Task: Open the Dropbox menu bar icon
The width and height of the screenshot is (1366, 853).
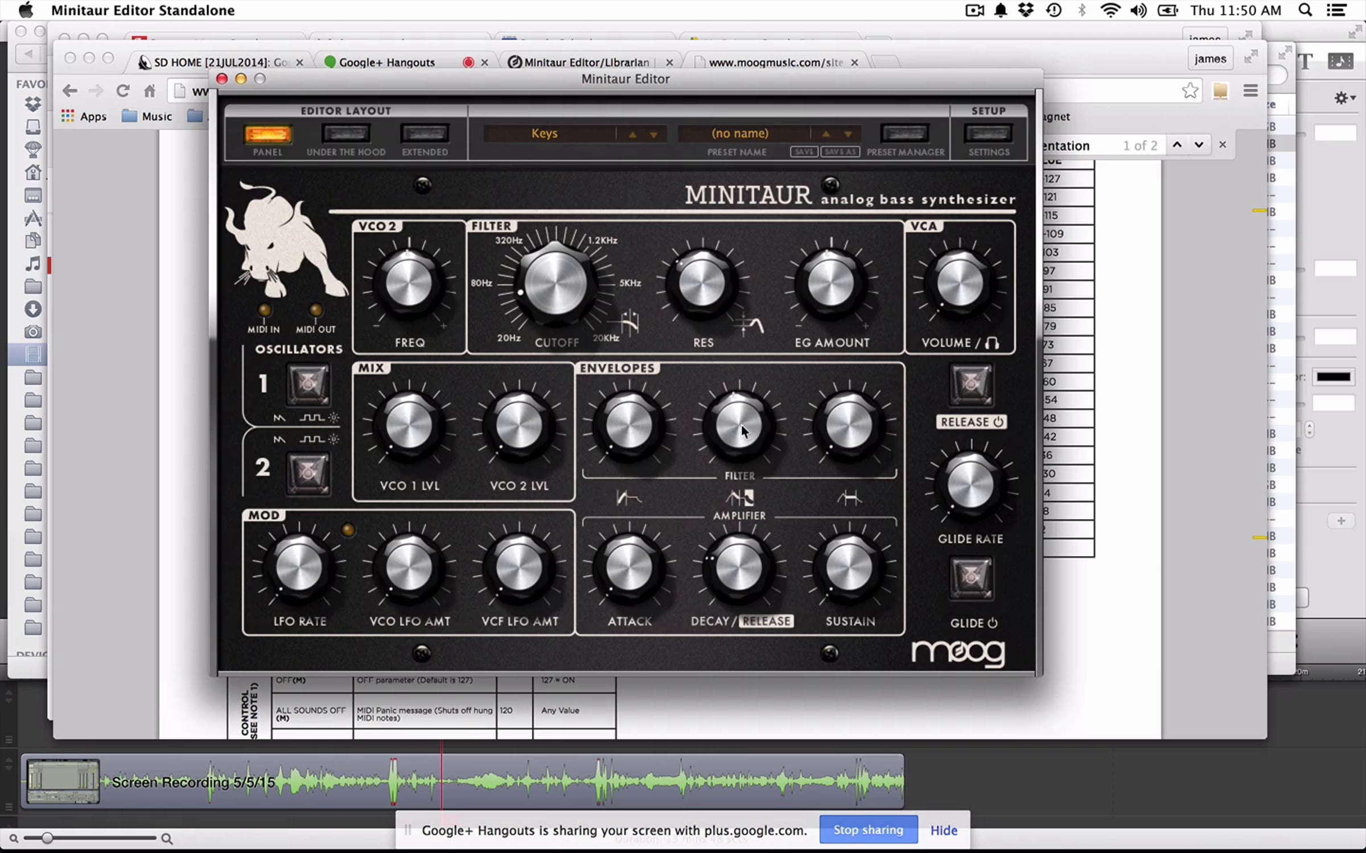Action: pos(1026,10)
